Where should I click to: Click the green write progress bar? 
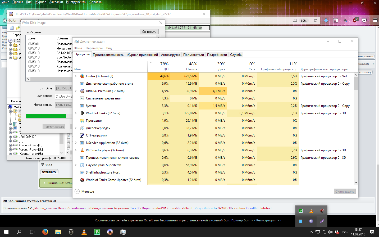click(46, 116)
